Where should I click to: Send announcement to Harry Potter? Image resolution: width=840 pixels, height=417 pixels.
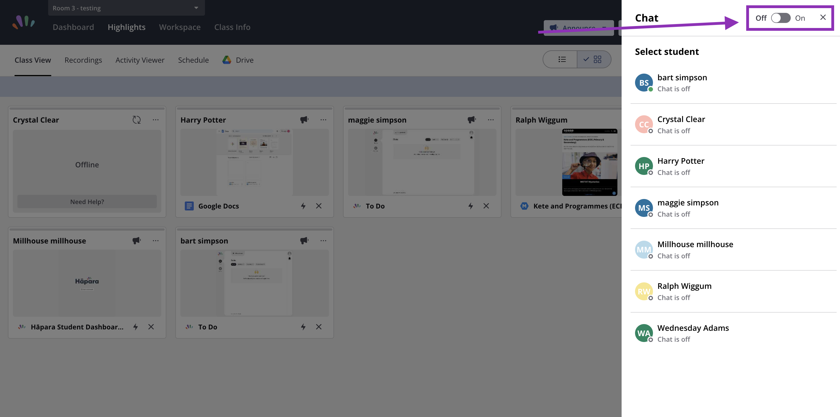click(304, 120)
